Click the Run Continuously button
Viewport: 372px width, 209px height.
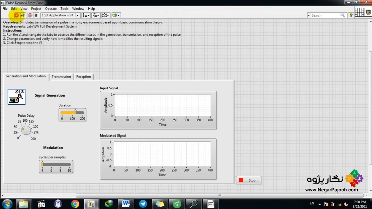[x=23, y=15]
